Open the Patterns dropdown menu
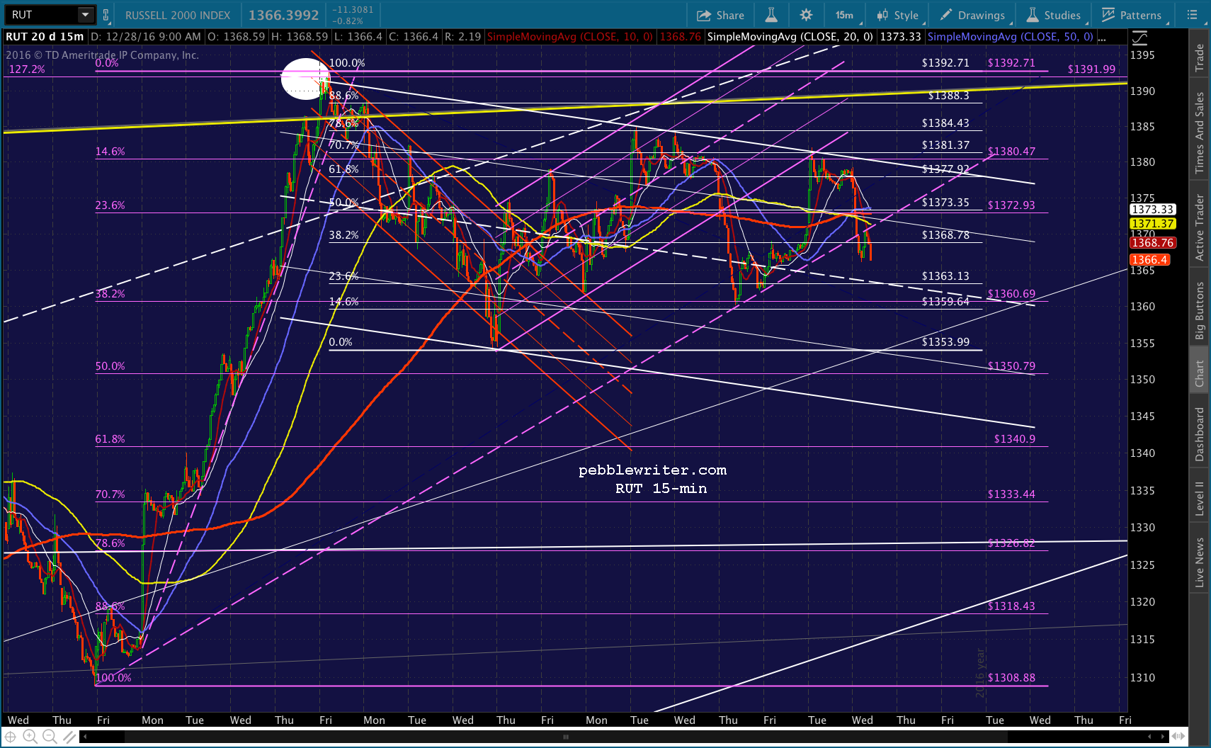Screen dimensions: 1211x748 click(1132, 15)
